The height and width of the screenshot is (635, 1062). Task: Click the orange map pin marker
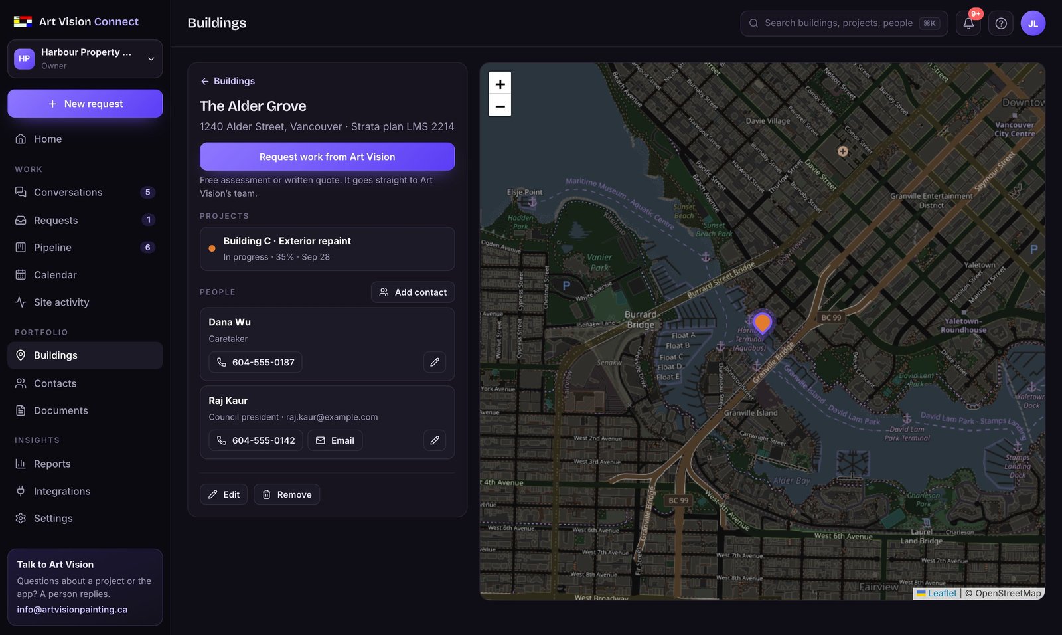click(763, 323)
